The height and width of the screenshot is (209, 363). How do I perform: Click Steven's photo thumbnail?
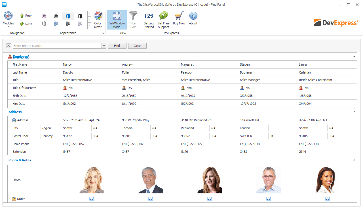(x=269, y=180)
